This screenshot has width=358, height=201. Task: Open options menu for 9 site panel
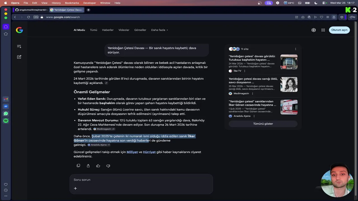[295, 49]
